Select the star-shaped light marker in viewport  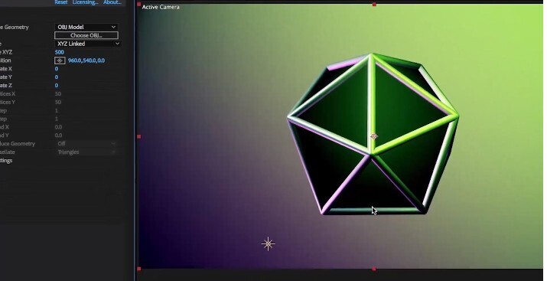(268, 244)
